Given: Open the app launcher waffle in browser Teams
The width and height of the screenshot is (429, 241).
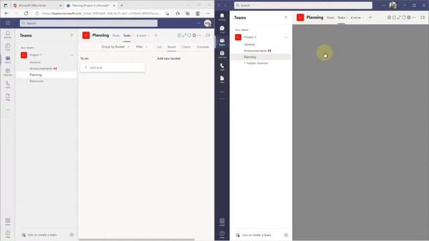Looking at the screenshot, I should (7, 23).
